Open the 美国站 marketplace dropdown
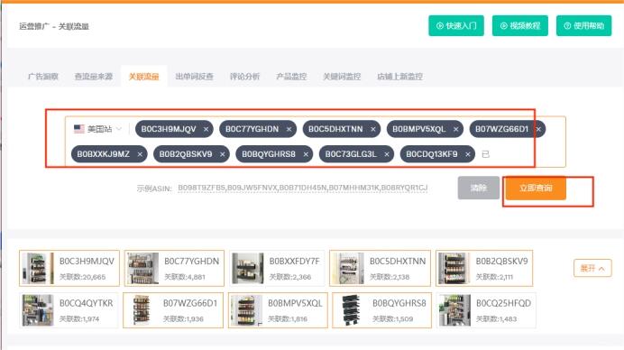Screen dimensions: 624x350 pyautogui.click(x=97, y=129)
